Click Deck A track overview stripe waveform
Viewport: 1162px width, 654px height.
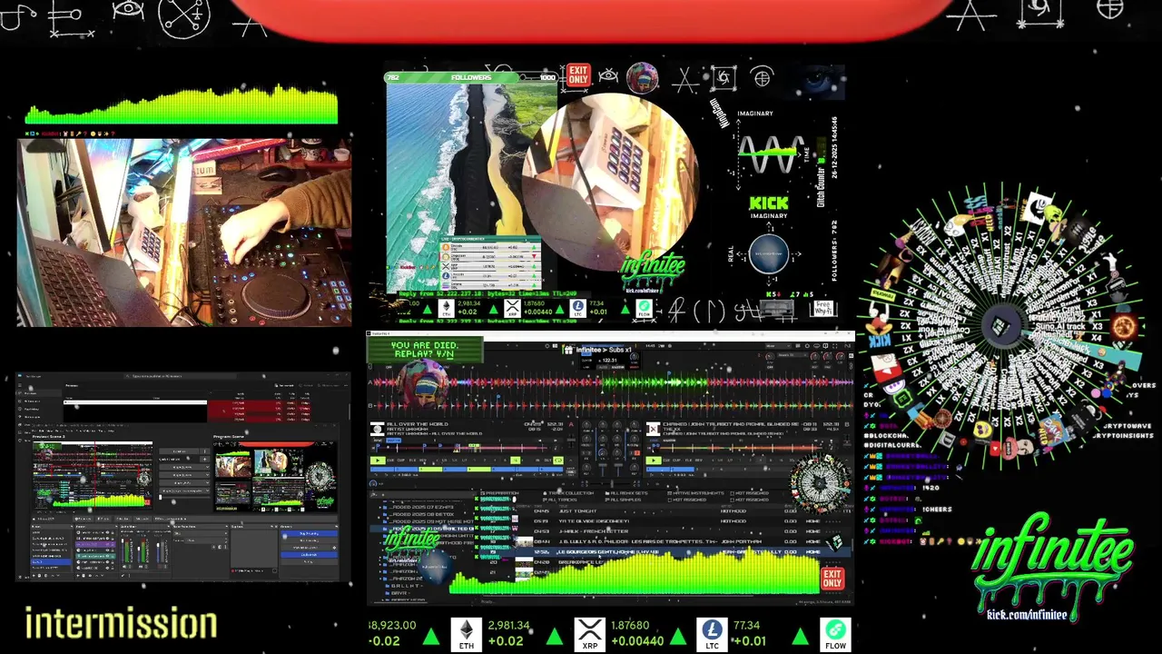click(463, 448)
